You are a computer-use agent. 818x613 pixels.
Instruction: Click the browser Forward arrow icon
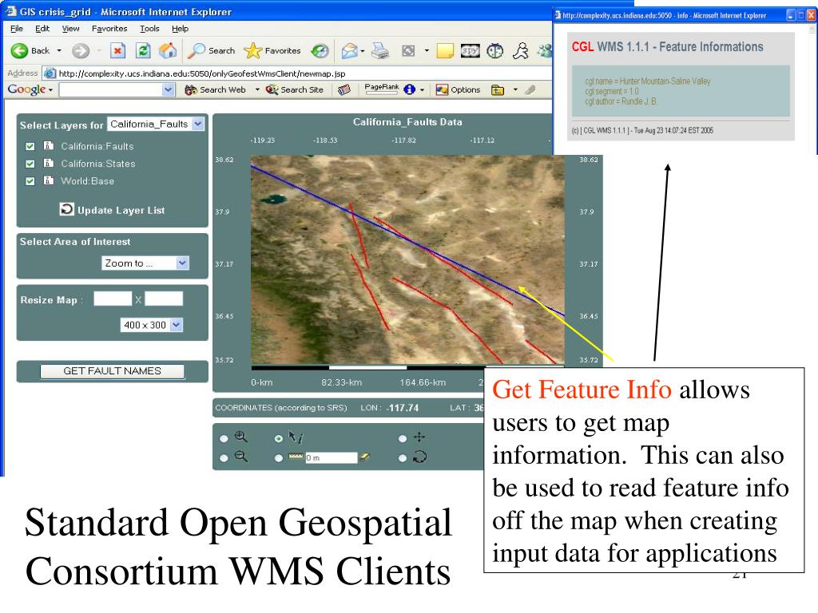point(80,50)
